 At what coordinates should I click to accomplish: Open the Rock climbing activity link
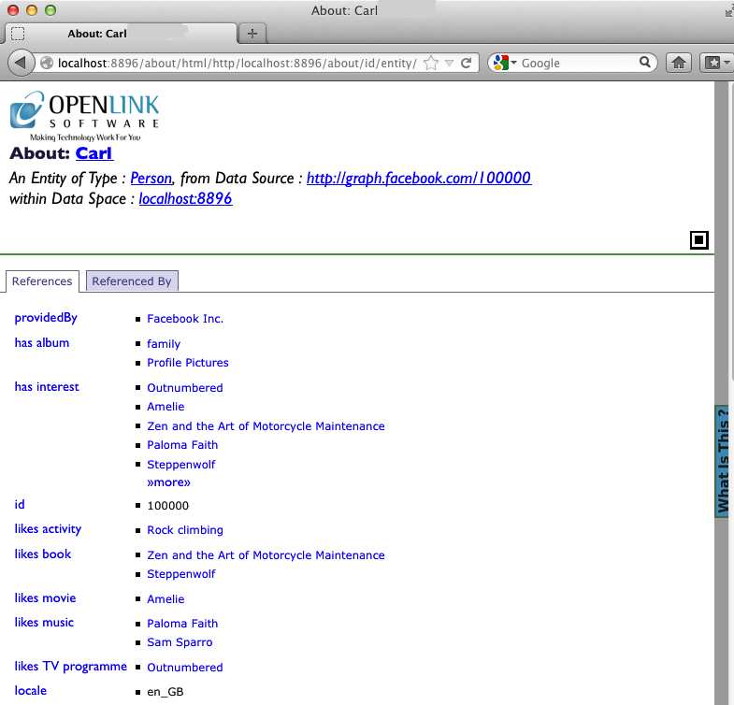pos(185,530)
